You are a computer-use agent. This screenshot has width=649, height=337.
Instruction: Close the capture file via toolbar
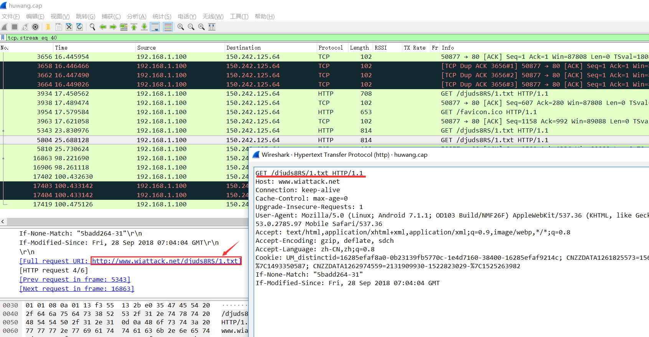point(69,27)
